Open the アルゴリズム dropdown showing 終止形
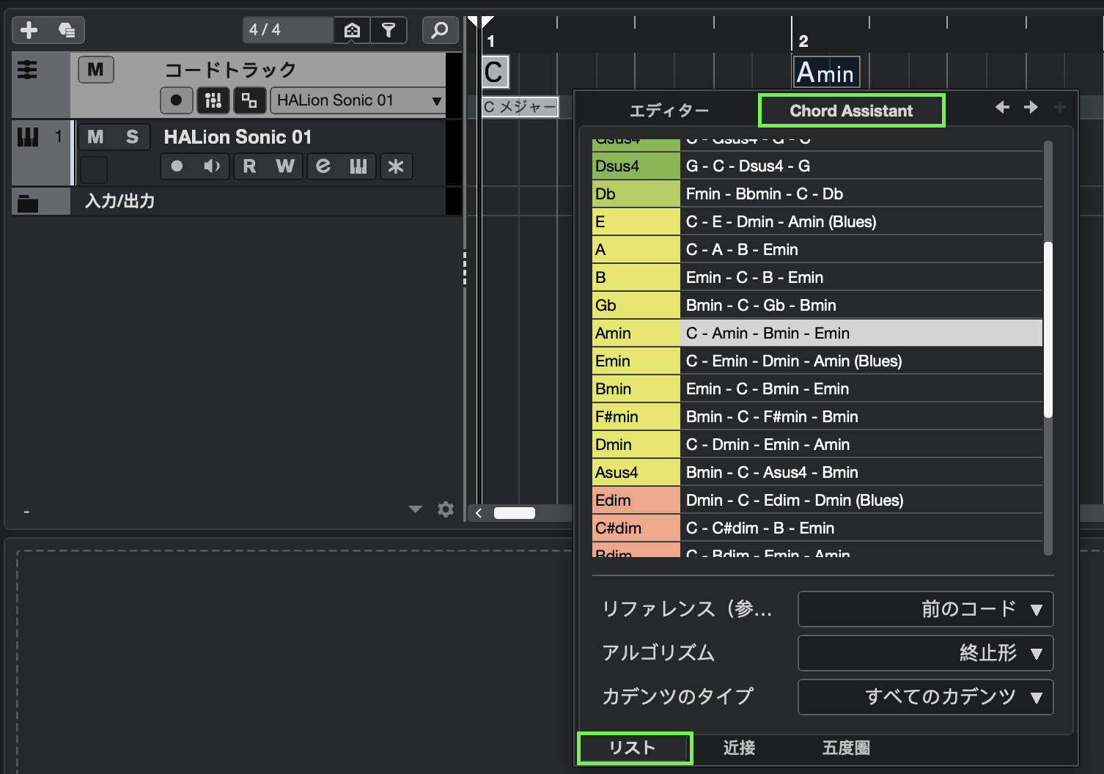 (x=925, y=653)
